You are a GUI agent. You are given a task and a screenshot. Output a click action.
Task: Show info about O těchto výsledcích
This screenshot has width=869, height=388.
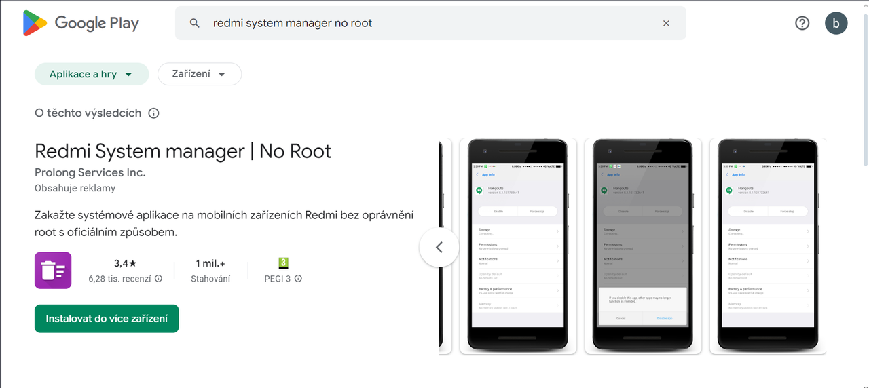[153, 113]
